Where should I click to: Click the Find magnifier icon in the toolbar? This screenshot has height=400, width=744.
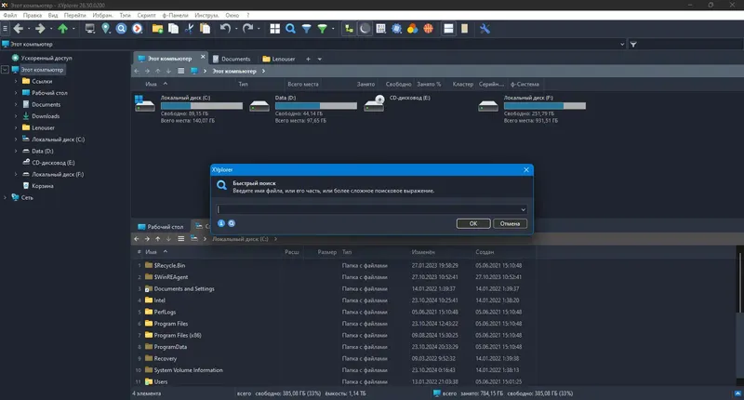[x=290, y=29]
